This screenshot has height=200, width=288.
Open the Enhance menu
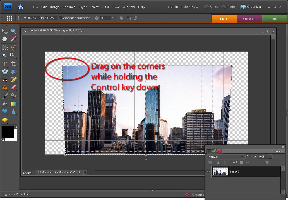(x=69, y=7)
